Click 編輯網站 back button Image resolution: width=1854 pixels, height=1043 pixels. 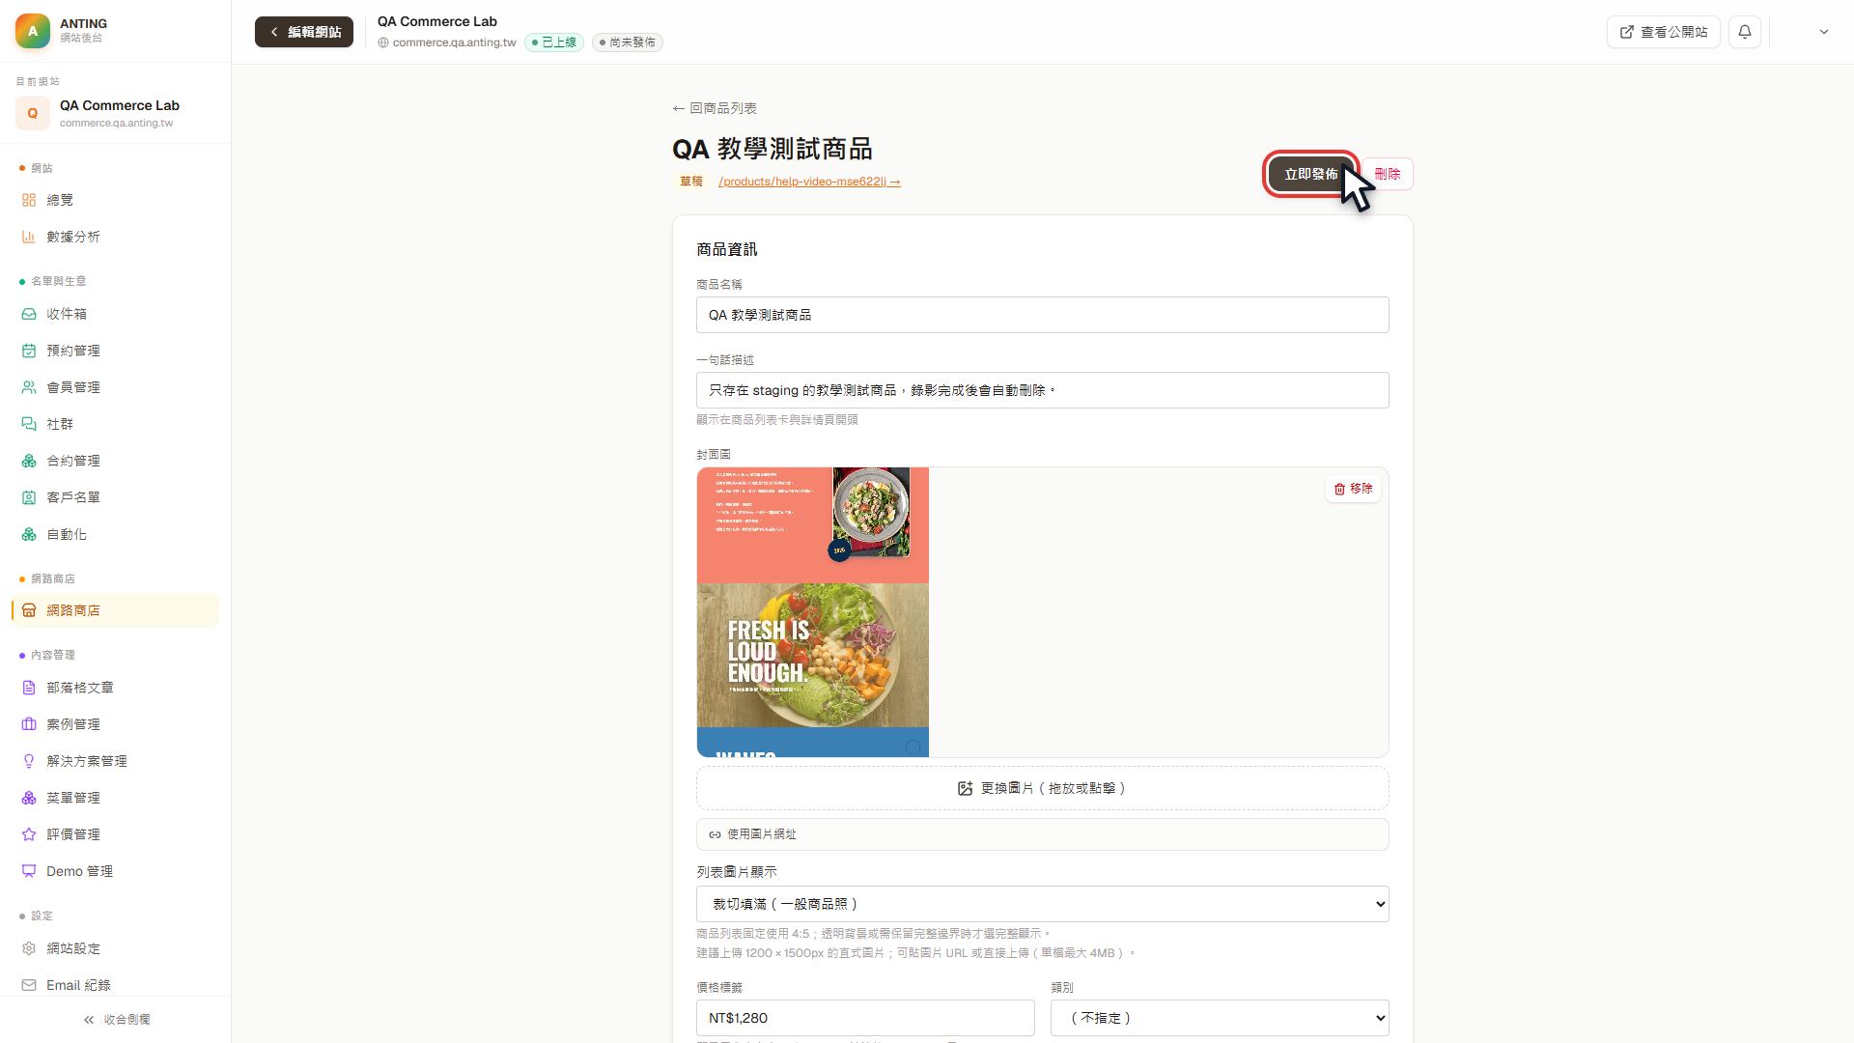[x=304, y=32]
